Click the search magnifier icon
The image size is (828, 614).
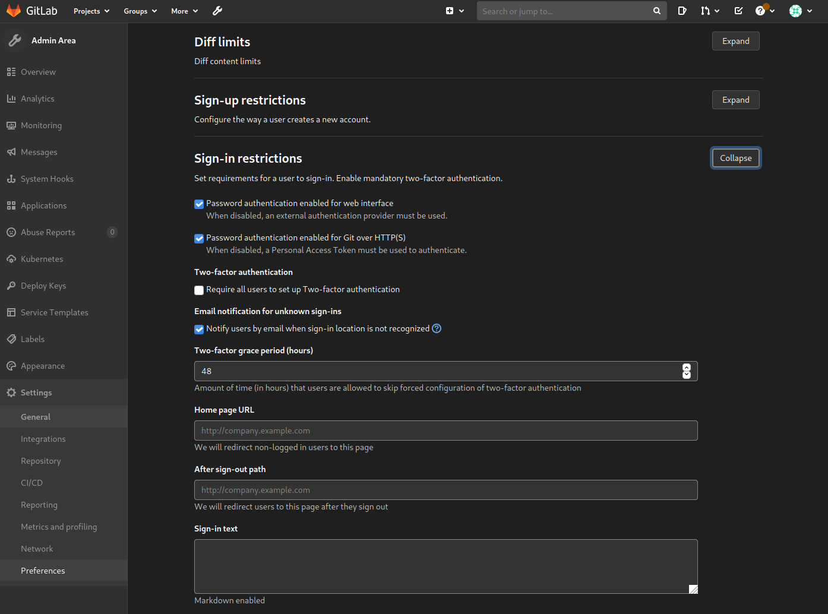(656, 11)
